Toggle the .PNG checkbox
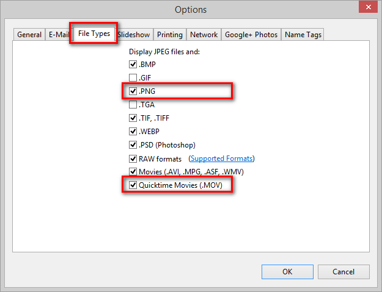The image size is (382, 292). tap(133, 91)
